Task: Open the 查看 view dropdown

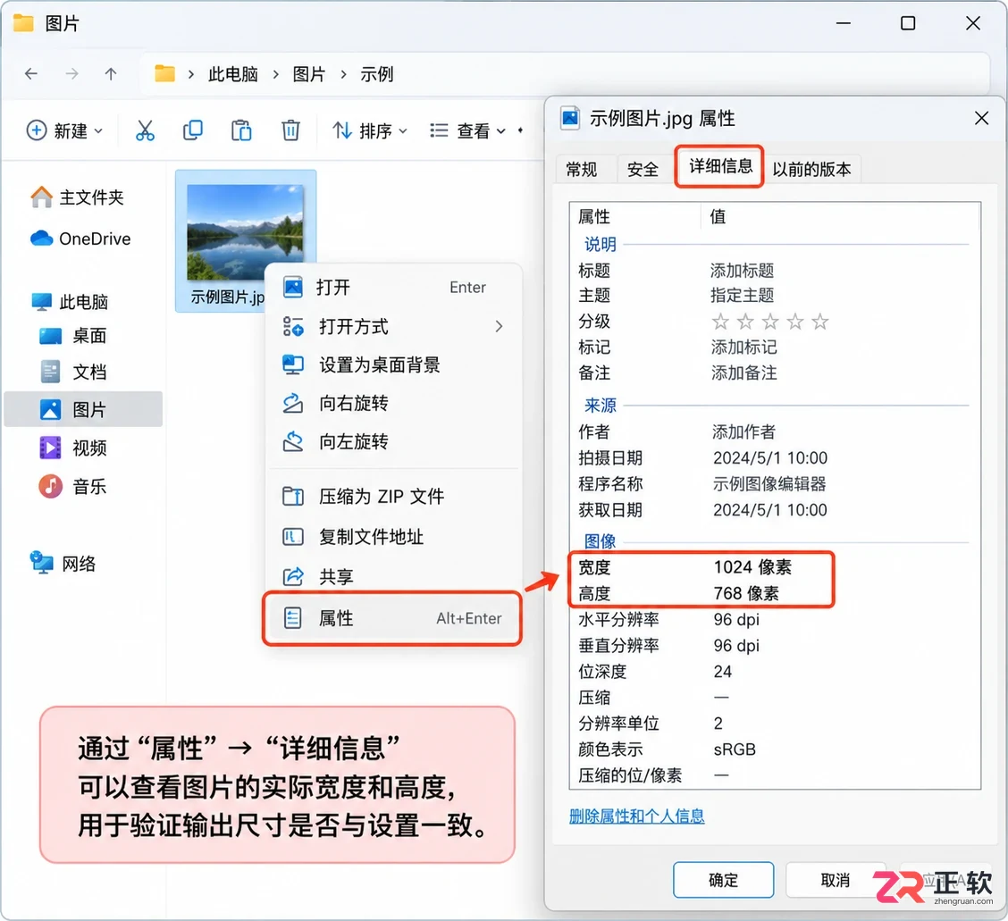Action: [x=467, y=130]
